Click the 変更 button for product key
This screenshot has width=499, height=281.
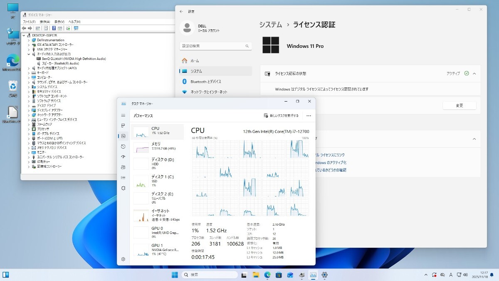click(459, 105)
